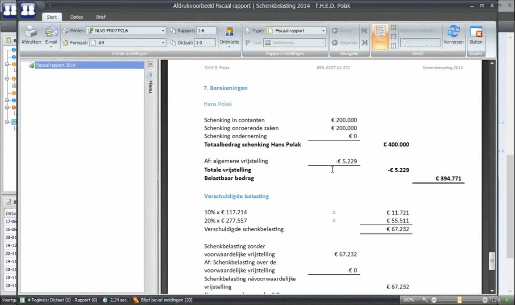Collapse the side panel with double-chevron button
Viewport: 515px width, 305px height.
150,65
